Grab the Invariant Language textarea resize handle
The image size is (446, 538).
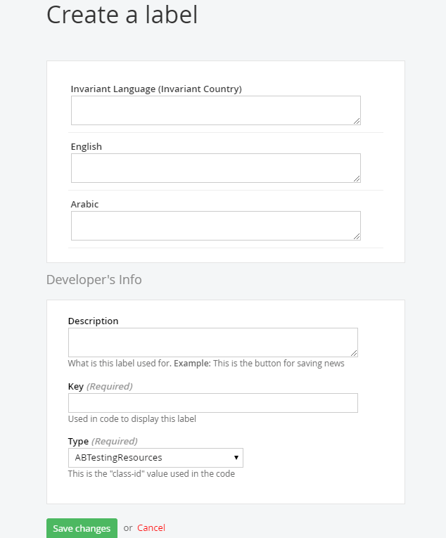357,121
